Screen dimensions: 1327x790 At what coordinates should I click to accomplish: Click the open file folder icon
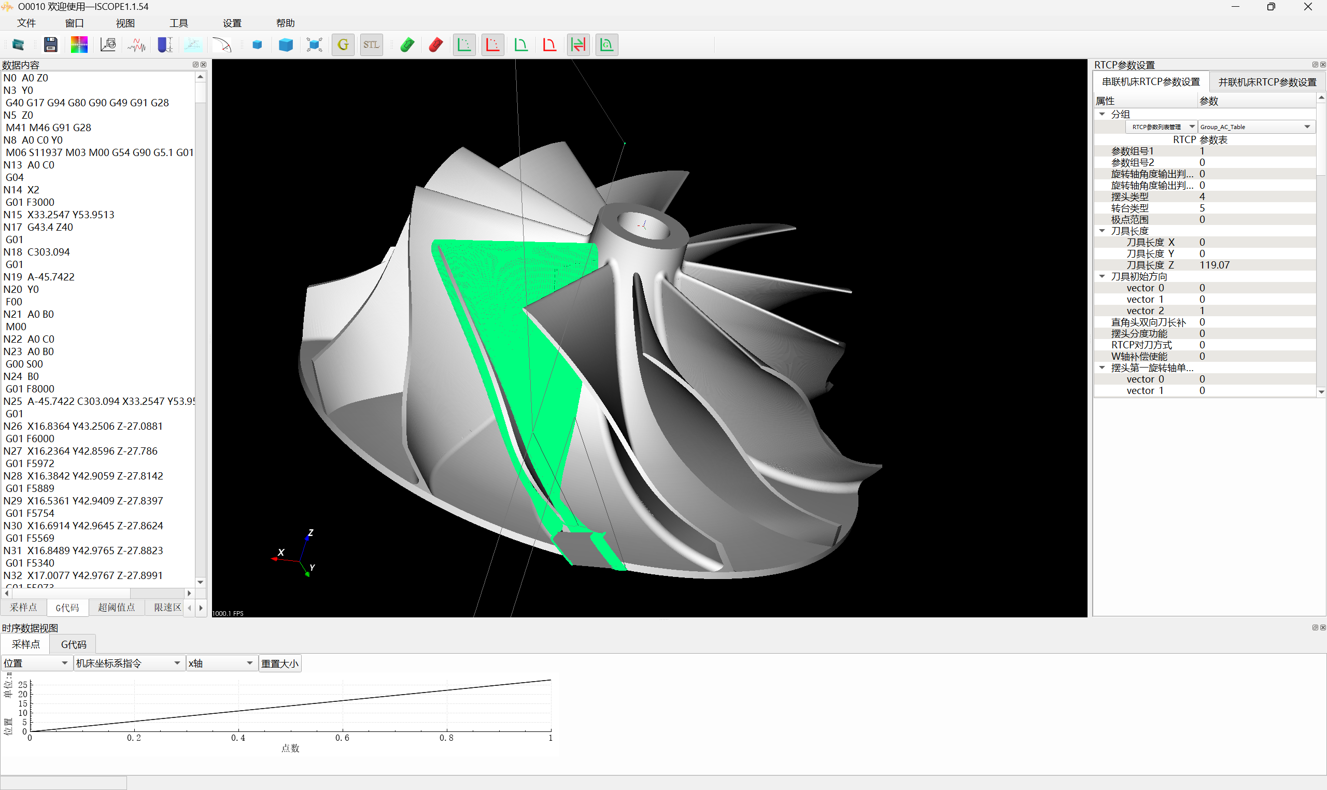pos(19,45)
